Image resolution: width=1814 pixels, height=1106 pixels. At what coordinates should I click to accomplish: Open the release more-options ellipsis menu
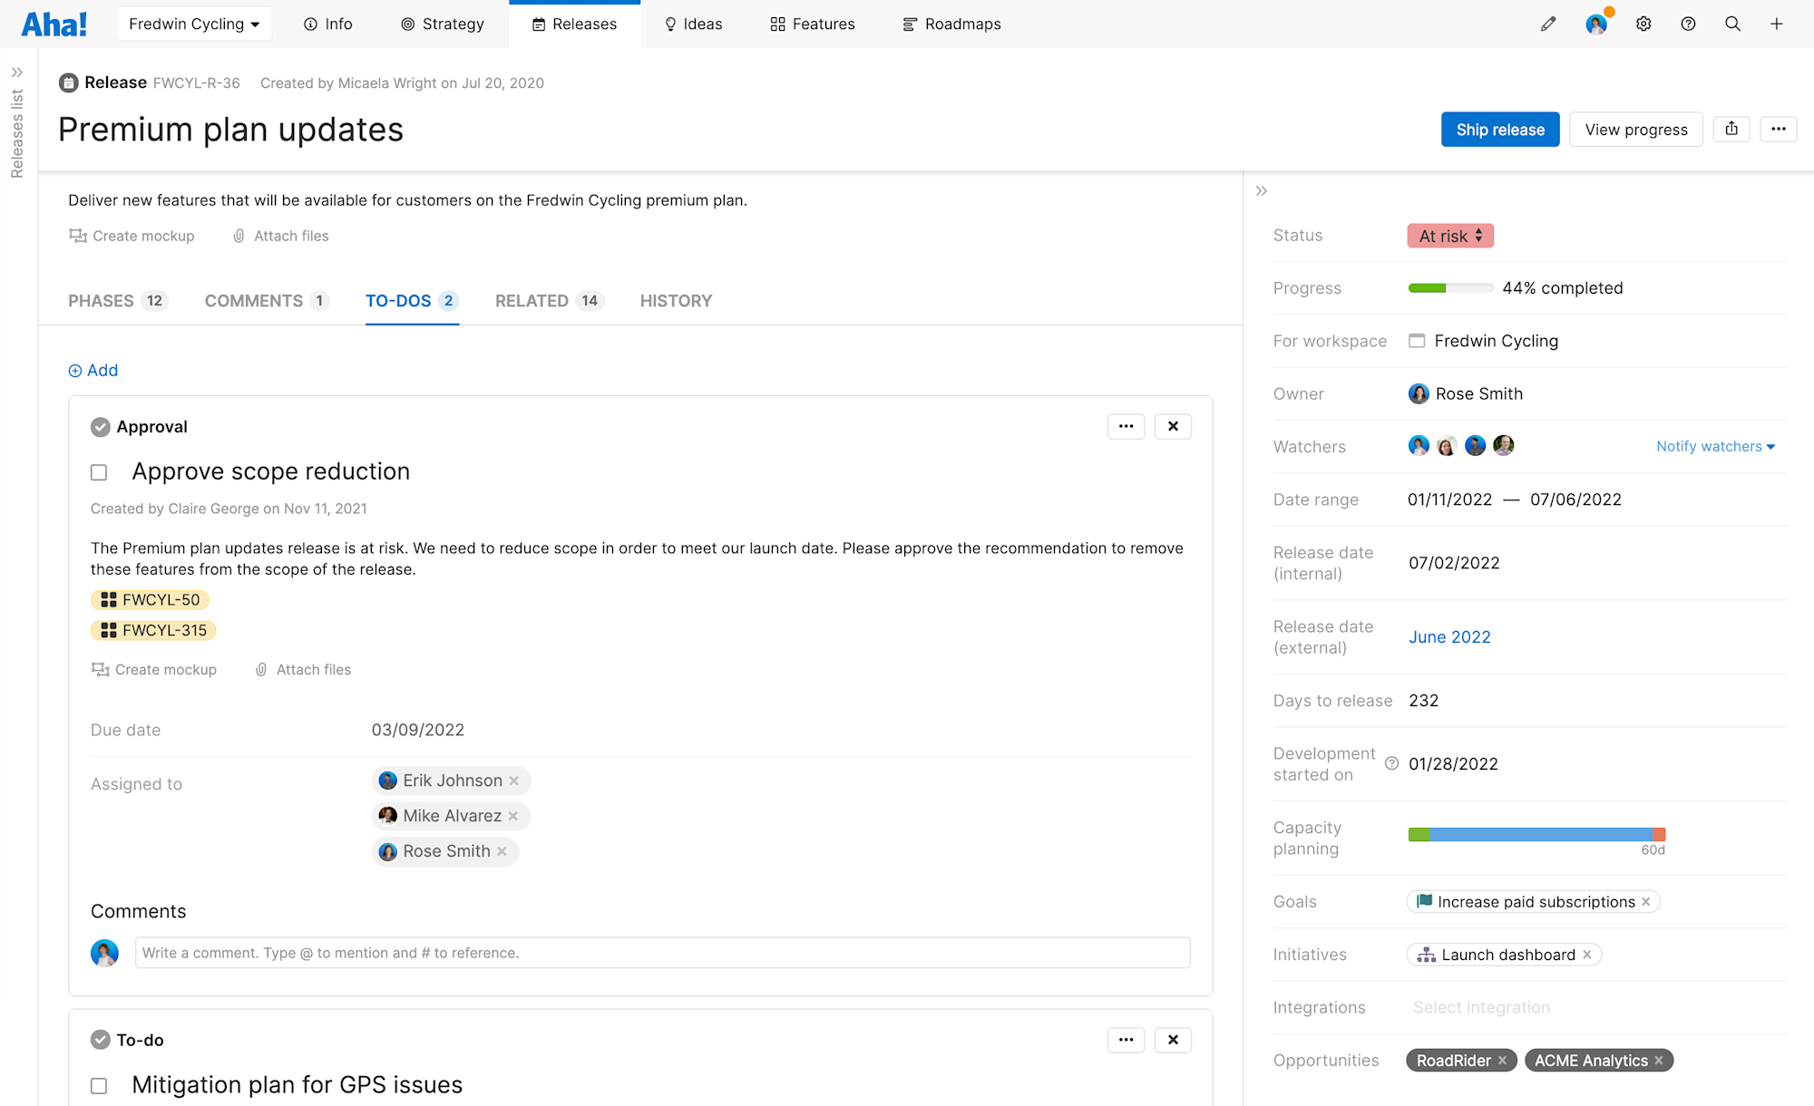[x=1778, y=129]
